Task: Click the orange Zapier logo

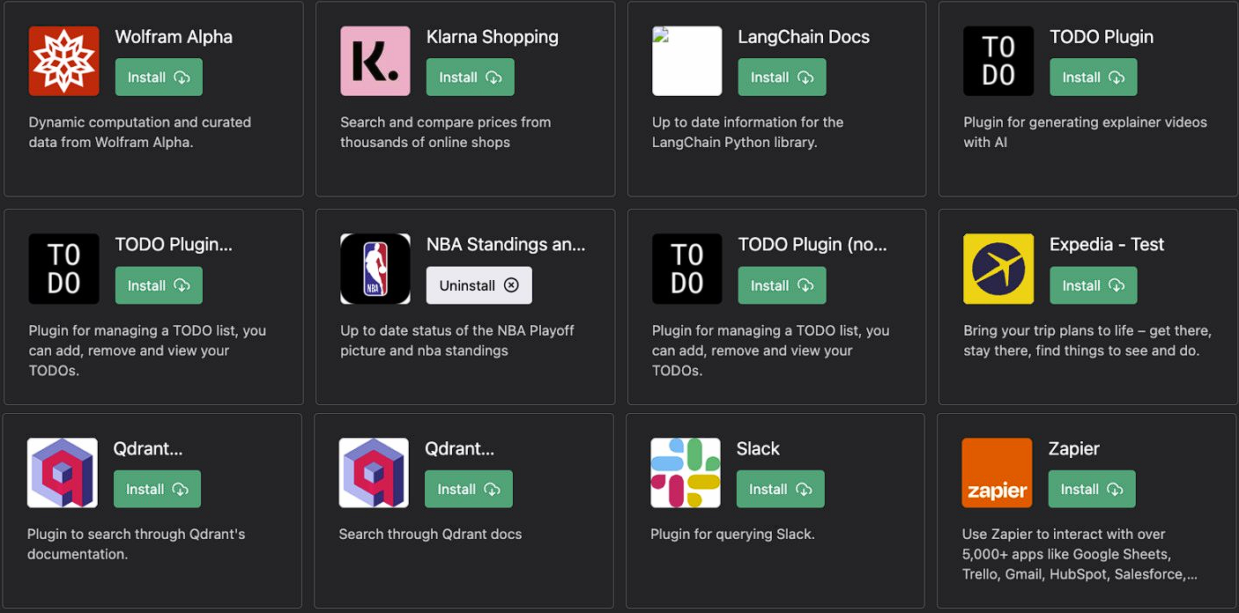Action: pyautogui.click(x=997, y=473)
